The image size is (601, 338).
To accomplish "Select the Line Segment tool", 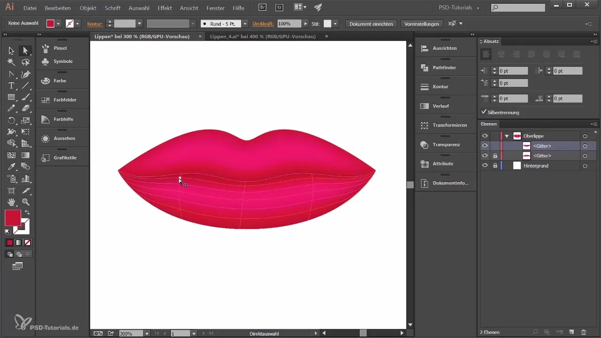I will pyautogui.click(x=25, y=85).
